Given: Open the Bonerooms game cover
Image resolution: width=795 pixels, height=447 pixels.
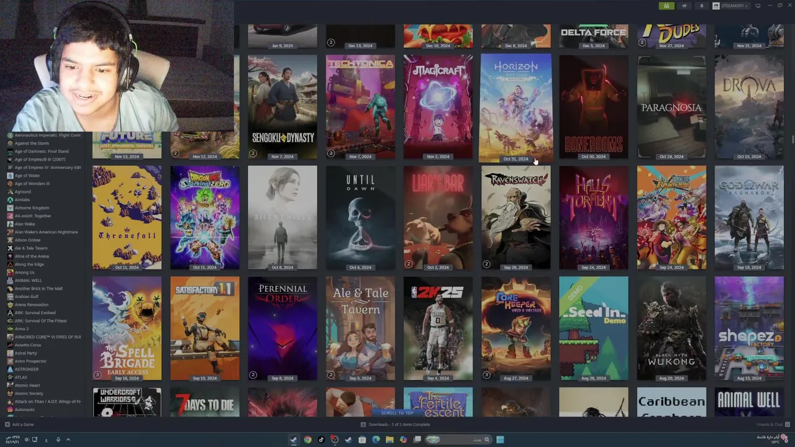Looking at the screenshot, I should (594, 107).
